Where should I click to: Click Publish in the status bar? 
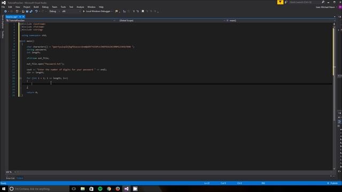click(332, 183)
